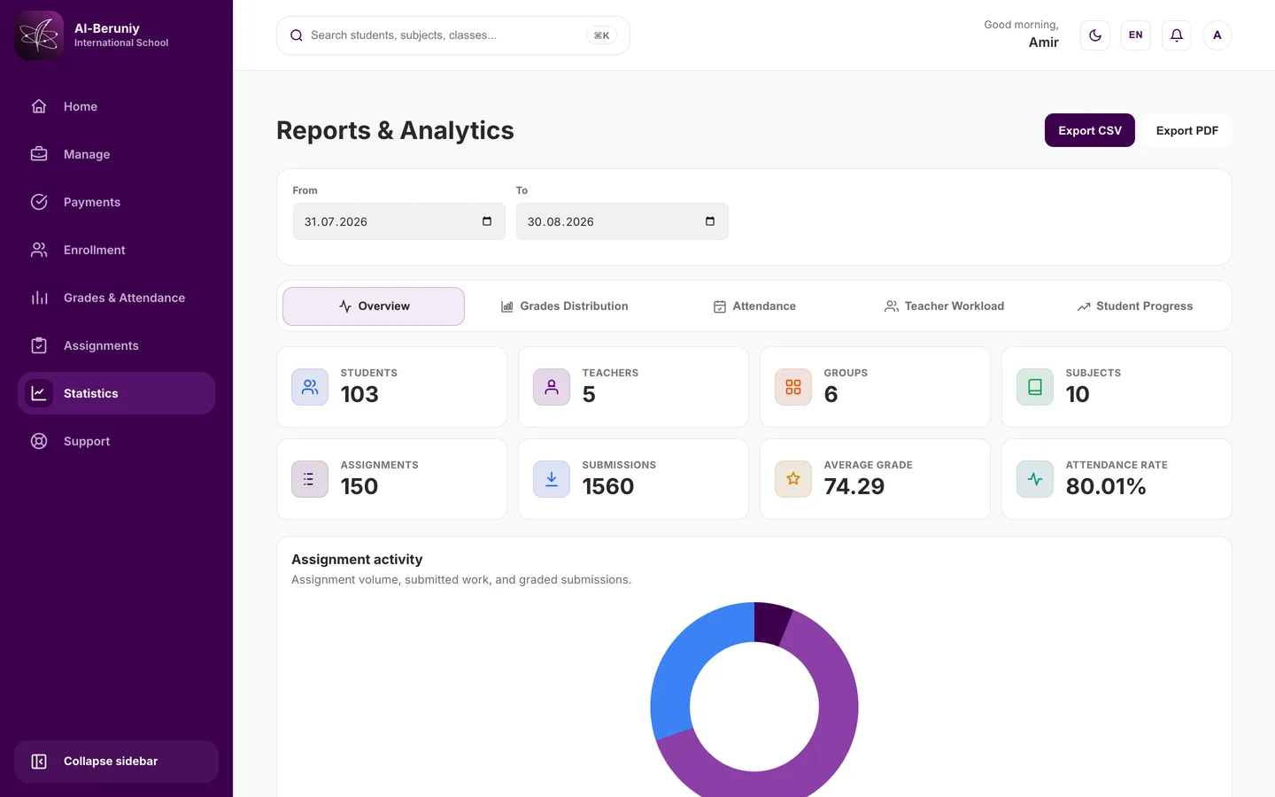Open the To date calendar picker
1275x797 pixels.
click(x=710, y=221)
